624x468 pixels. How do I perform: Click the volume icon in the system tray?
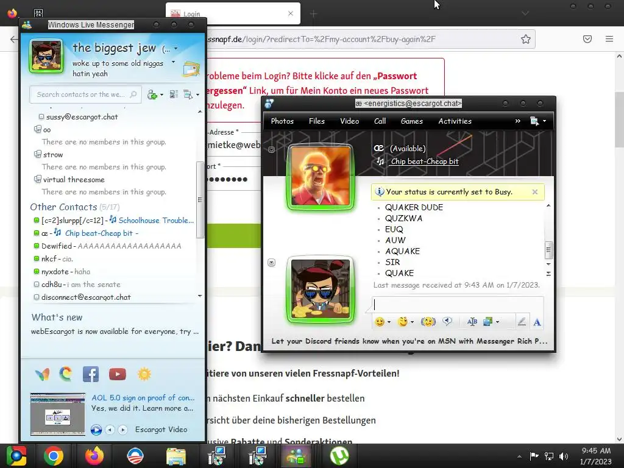(564, 456)
